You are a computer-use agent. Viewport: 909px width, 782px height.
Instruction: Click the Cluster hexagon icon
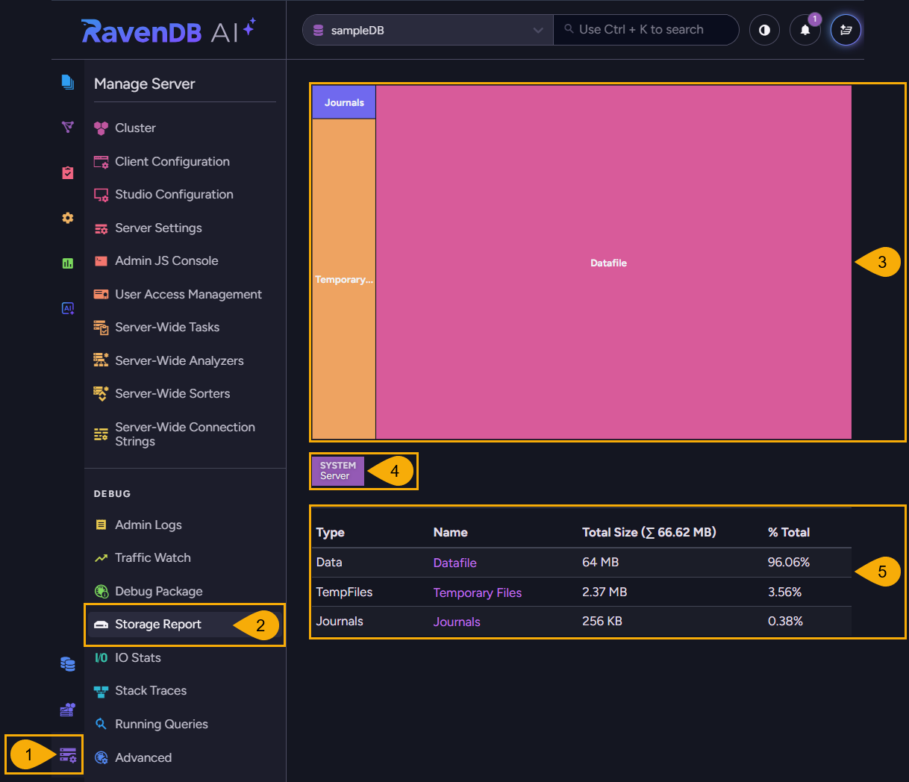pos(101,128)
